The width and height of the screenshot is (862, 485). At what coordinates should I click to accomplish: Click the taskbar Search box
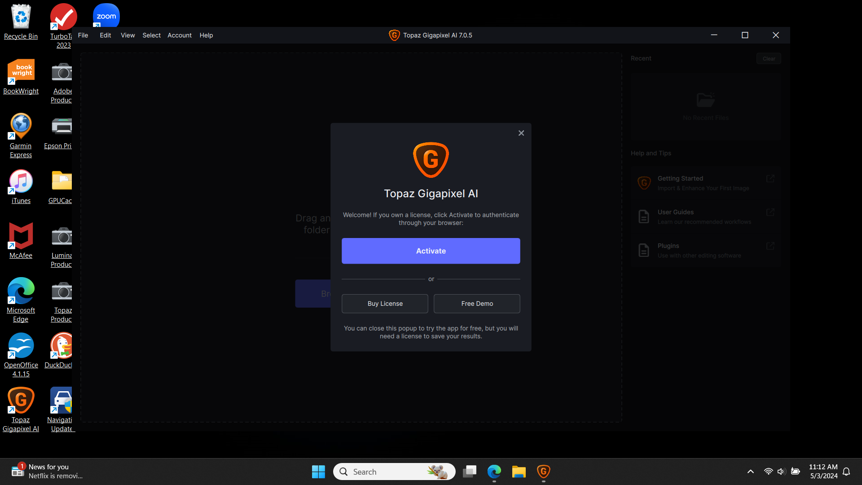386,472
